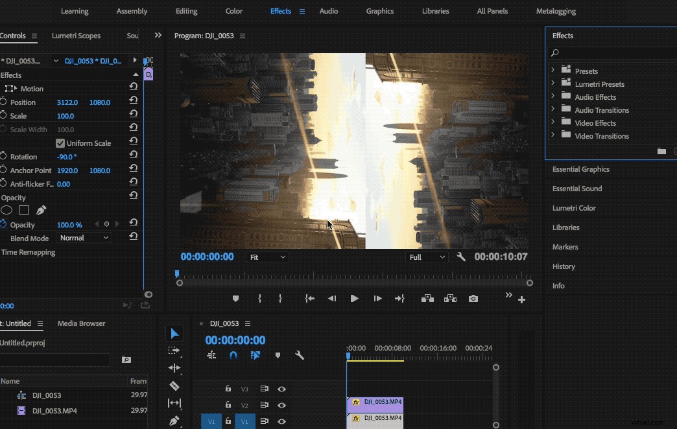Open the Lumetri Color panel
This screenshot has height=429, width=677.
pos(573,208)
